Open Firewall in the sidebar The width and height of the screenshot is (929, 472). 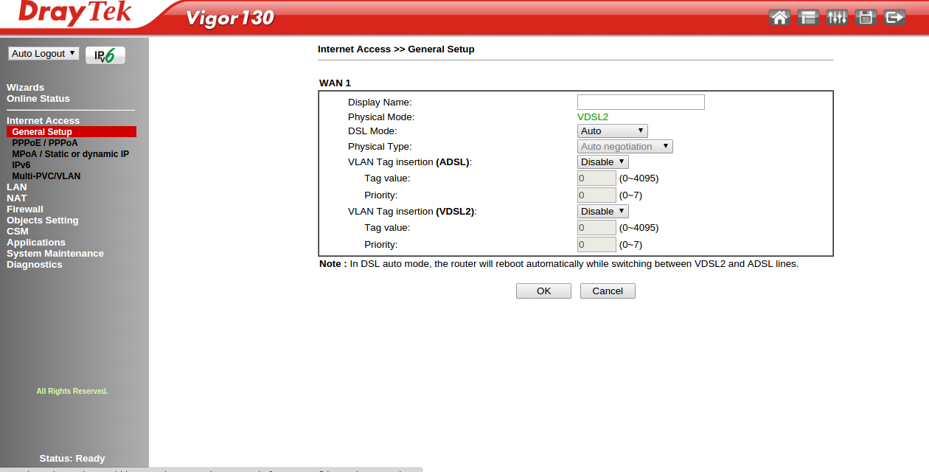pos(25,209)
